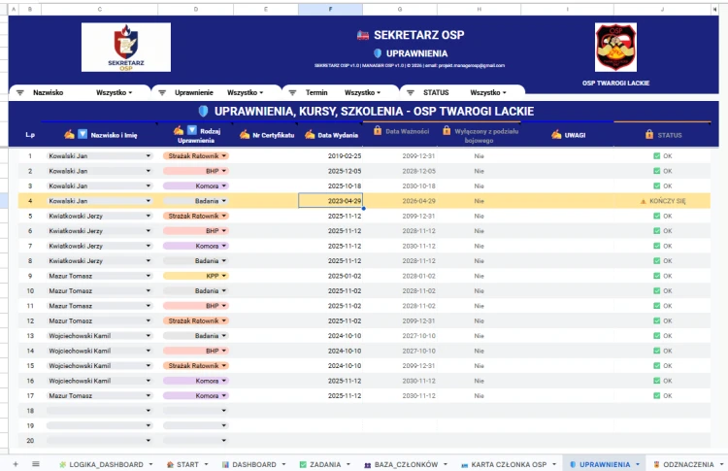Click the Sekretarz OSP logo image
The height and width of the screenshot is (471, 728).
pyautogui.click(x=126, y=48)
